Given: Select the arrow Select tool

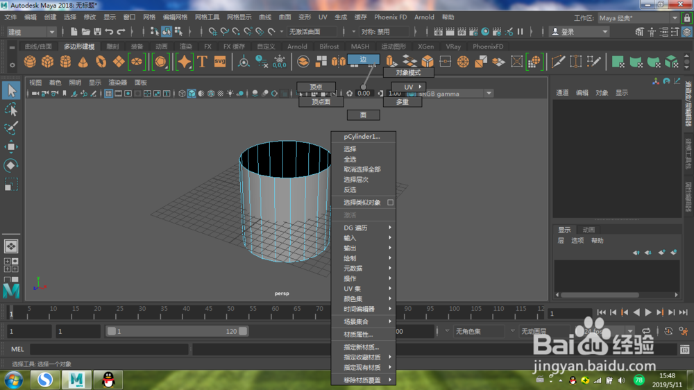Looking at the screenshot, I should pos(11,90).
